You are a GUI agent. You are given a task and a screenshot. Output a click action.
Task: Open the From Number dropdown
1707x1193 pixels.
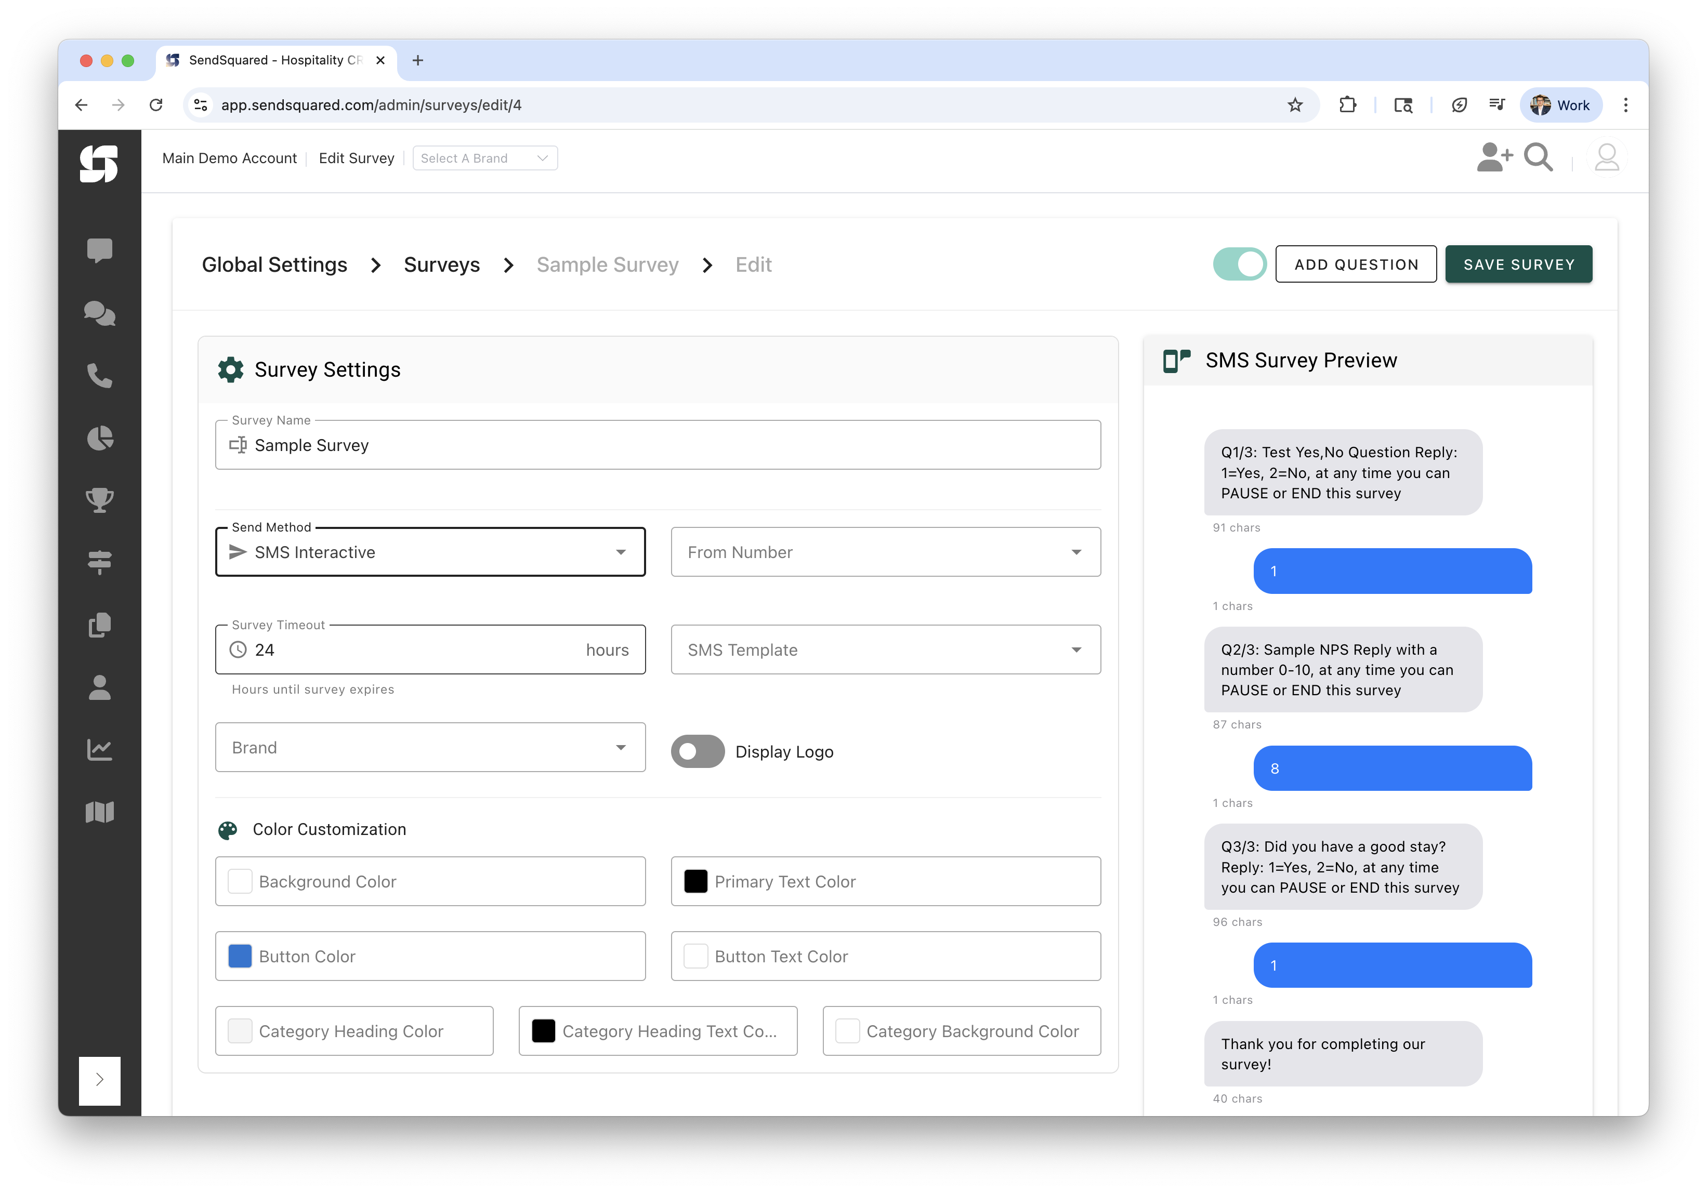885,551
